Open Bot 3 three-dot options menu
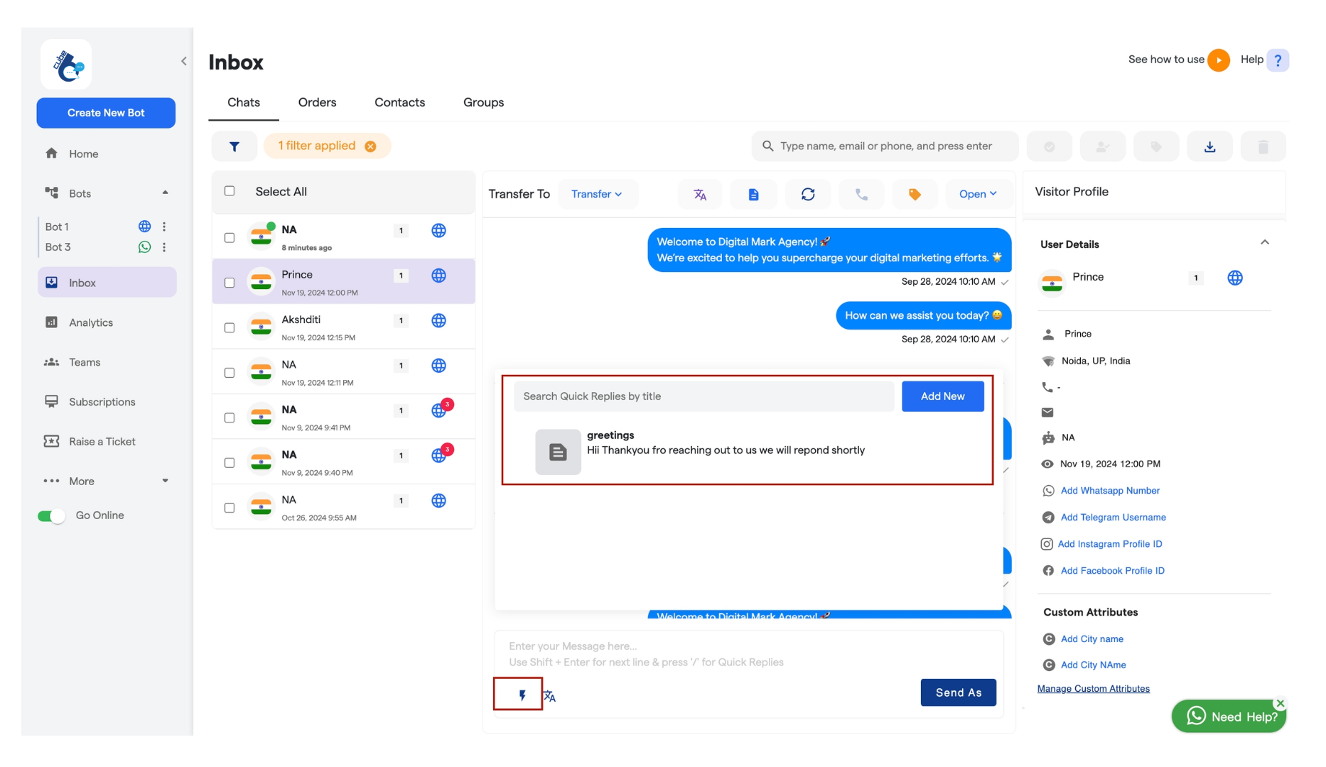1326x767 pixels. [x=164, y=247]
